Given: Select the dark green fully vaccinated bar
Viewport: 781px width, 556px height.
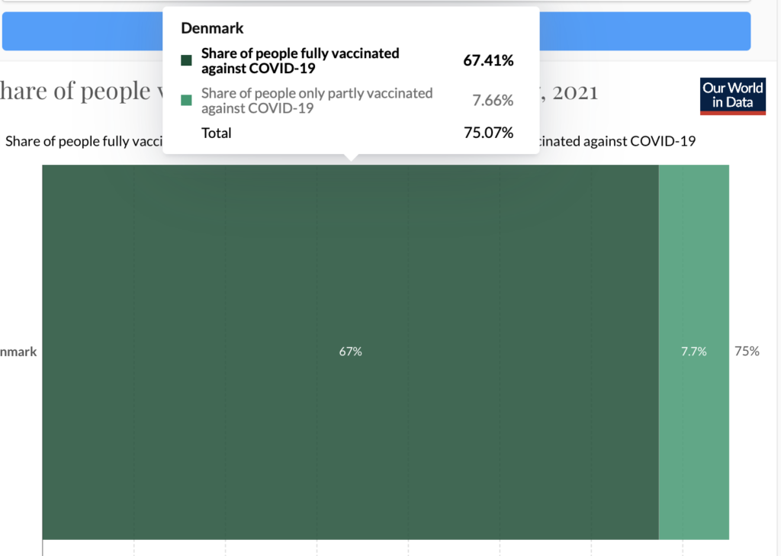Looking at the screenshot, I should click(350, 352).
